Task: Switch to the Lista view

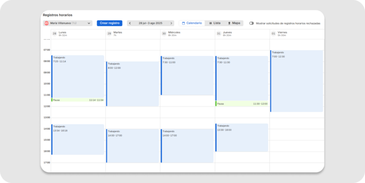Action: [215, 23]
